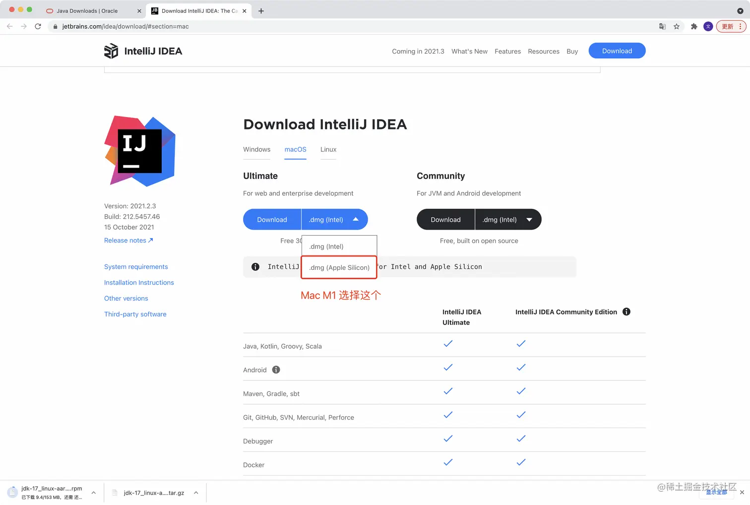Switch to the Linux tab
The height and width of the screenshot is (505, 750).
[328, 149]
